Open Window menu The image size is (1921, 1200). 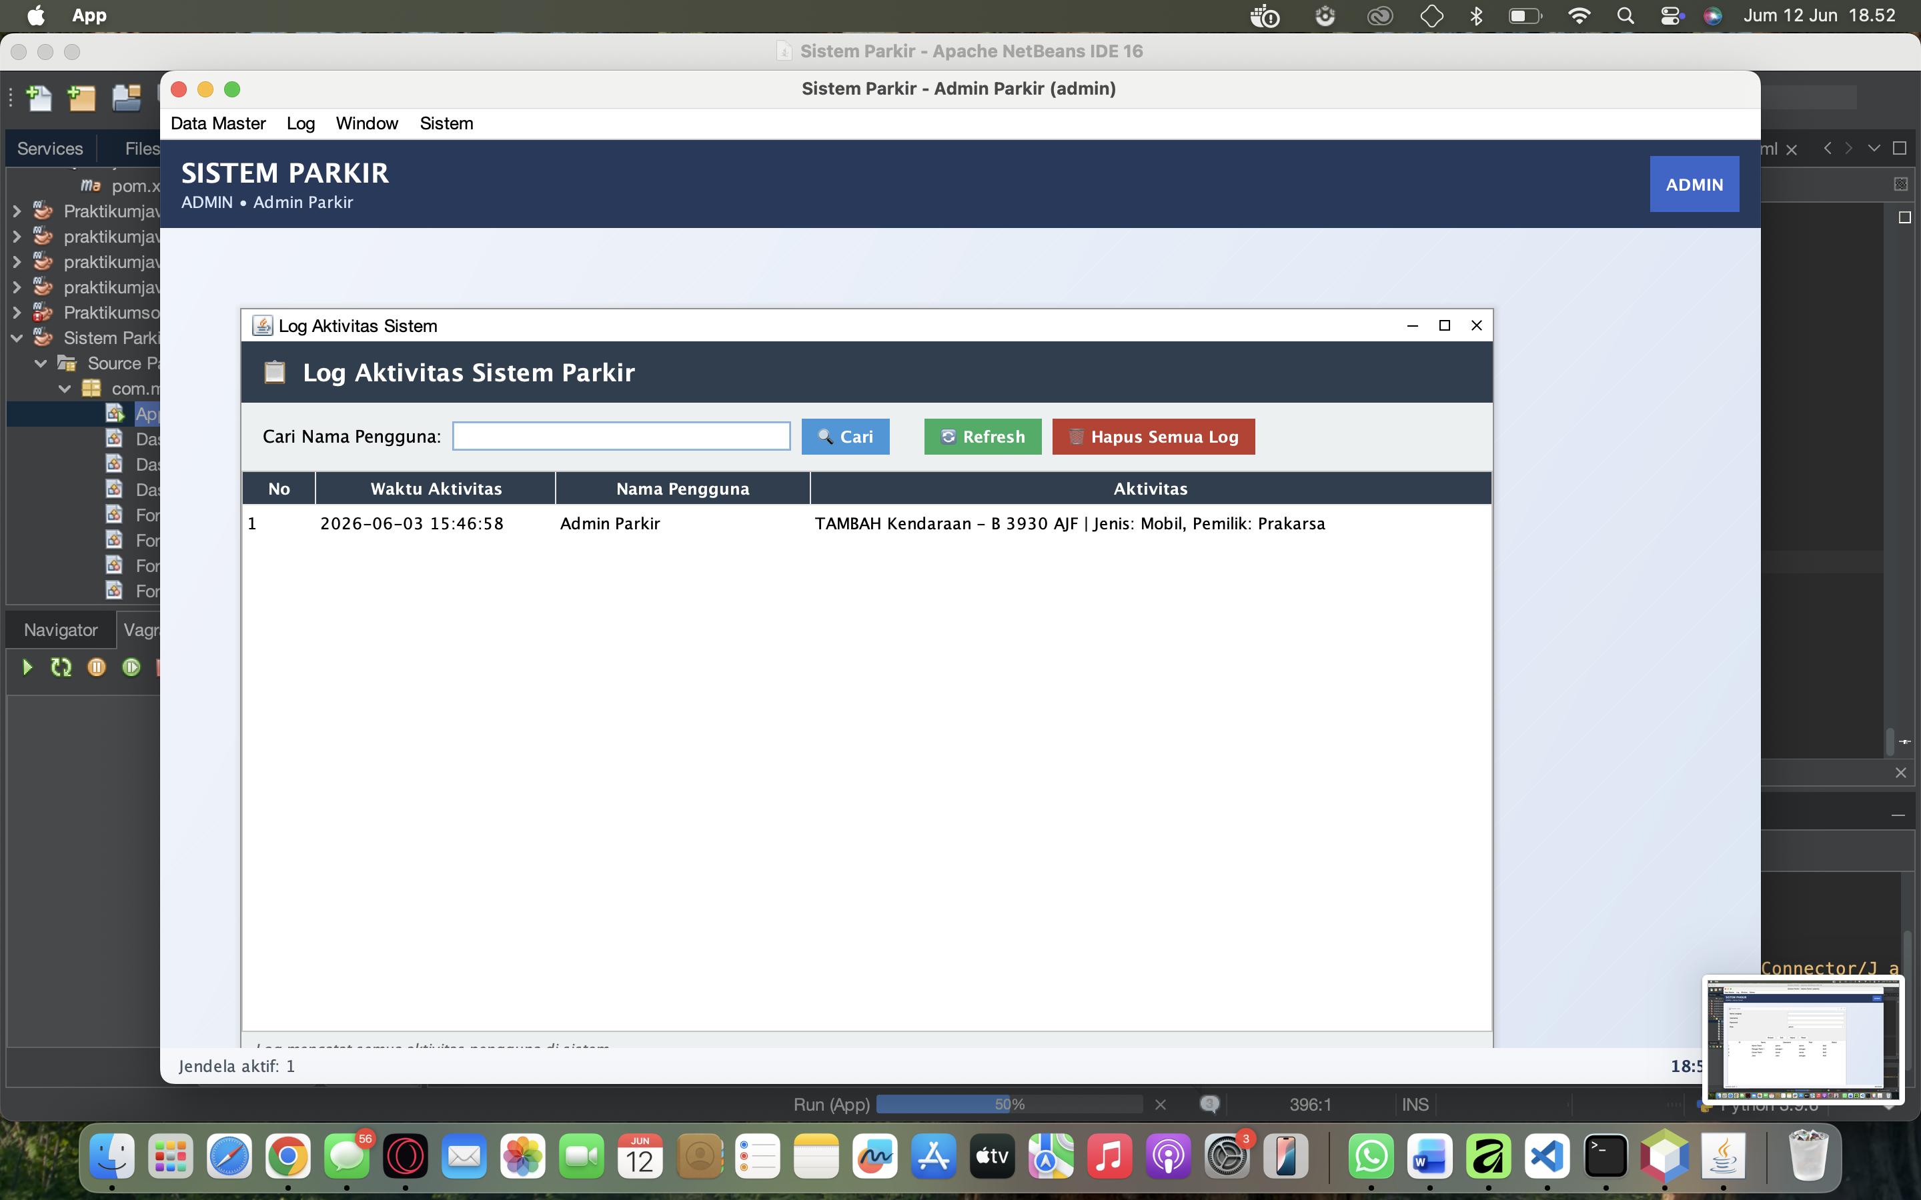(x=367, y=124)
